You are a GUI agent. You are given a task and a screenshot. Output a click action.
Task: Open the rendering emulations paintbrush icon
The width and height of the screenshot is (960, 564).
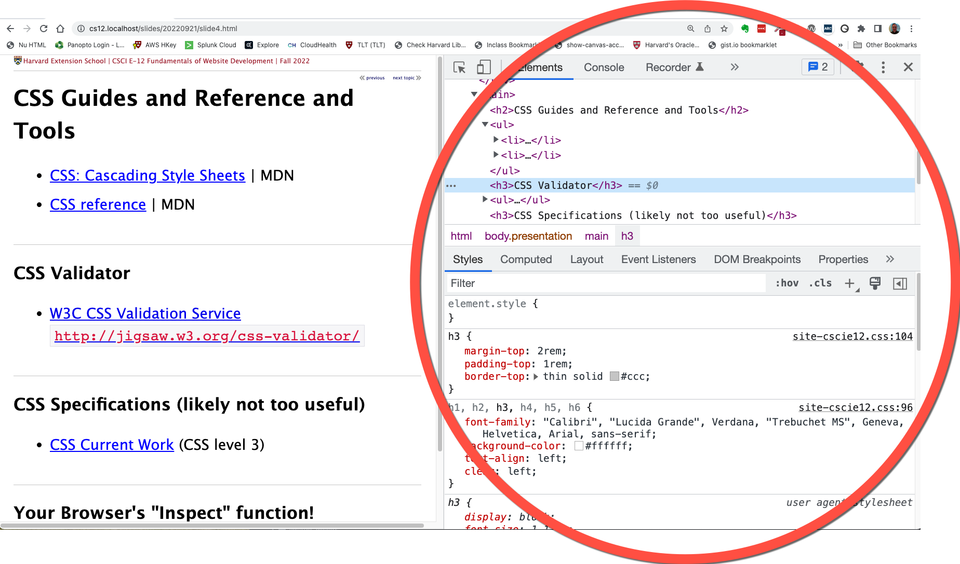tap(875, 283)
